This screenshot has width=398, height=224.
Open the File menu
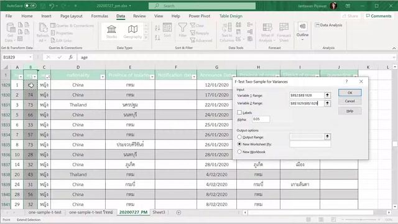coord(9,16)
